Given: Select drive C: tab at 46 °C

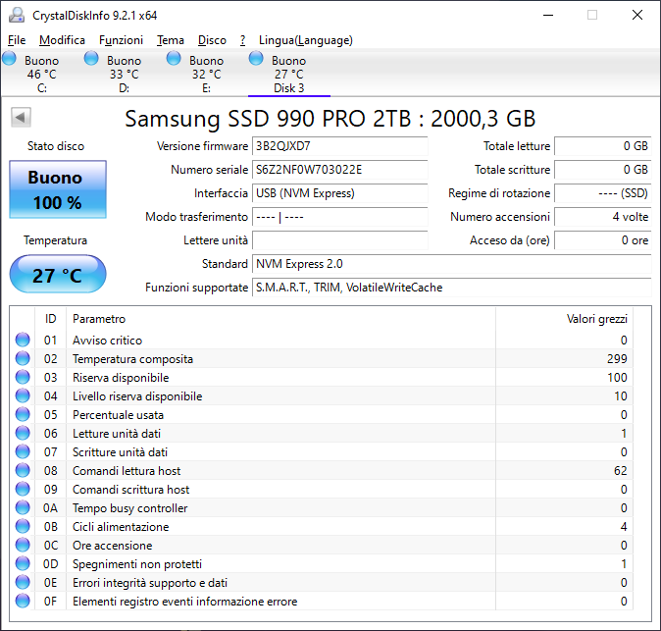Looking at the screenshot, I should pos(41,74).
